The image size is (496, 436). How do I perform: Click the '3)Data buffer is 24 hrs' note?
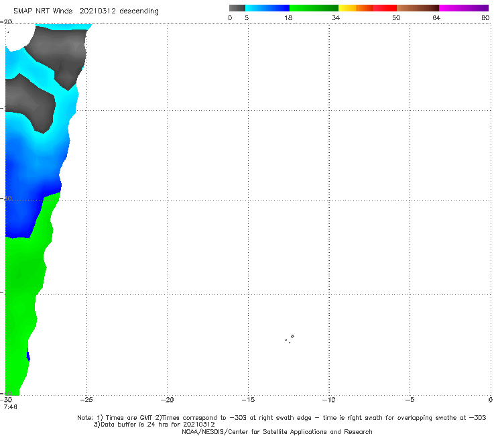[x=154, y=425]
